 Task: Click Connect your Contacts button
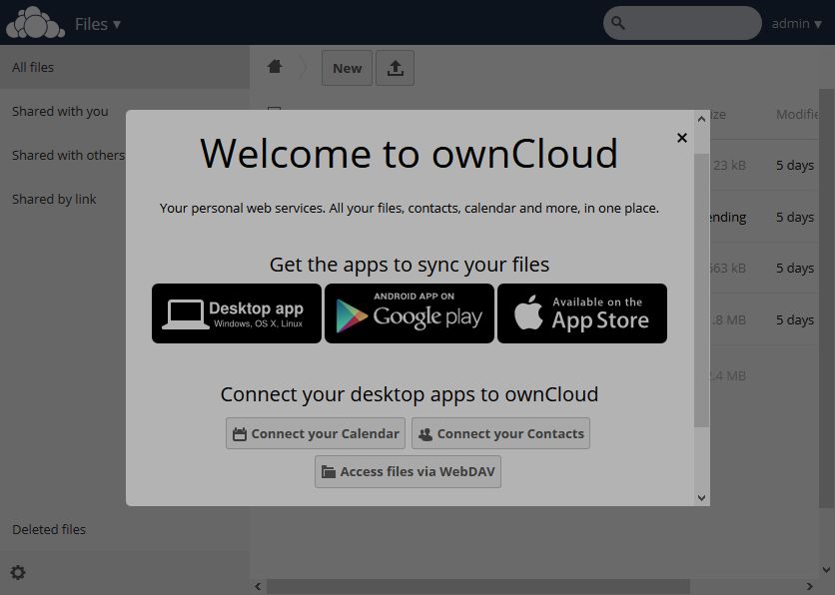(x=500, y=433)
